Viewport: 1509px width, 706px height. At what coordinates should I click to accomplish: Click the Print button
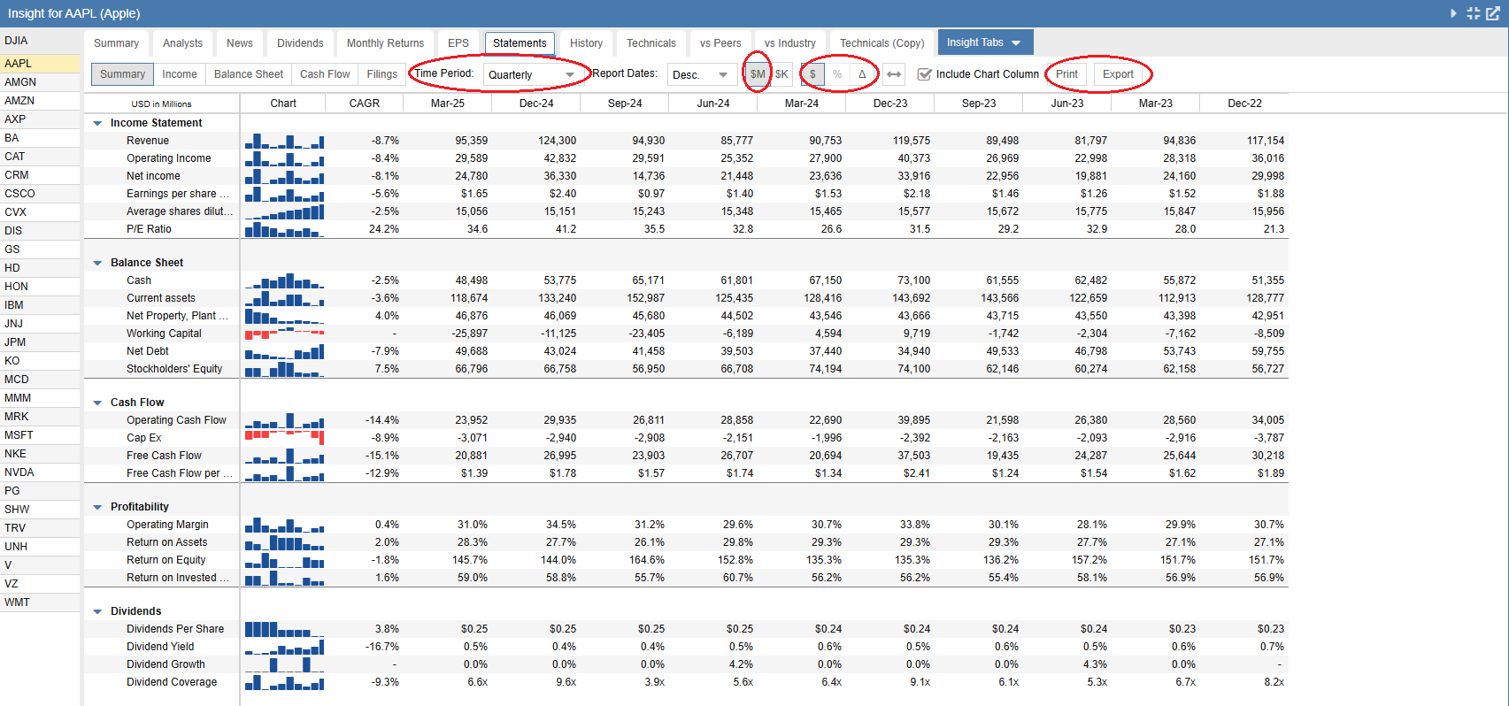coord(1067,74)
